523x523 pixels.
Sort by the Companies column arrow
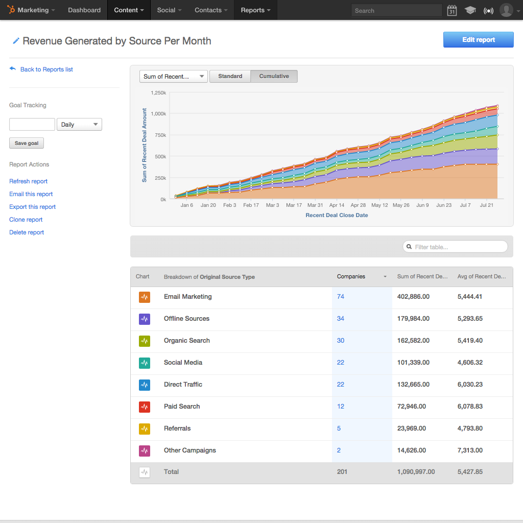click(385, 277)
